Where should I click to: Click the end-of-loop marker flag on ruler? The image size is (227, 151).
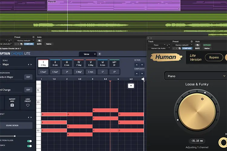pyautogui.click(x=143, y=79)
